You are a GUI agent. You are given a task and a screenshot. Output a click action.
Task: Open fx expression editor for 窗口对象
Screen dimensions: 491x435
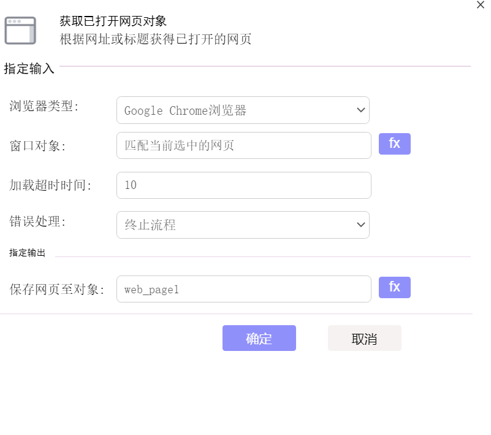395,144
